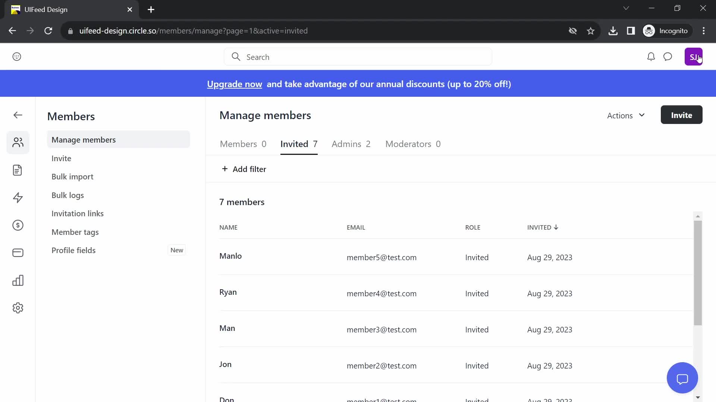Select Bulk import menu item
Image resolution: width=716 pixels, height=402 pixels.
point(72,176)
